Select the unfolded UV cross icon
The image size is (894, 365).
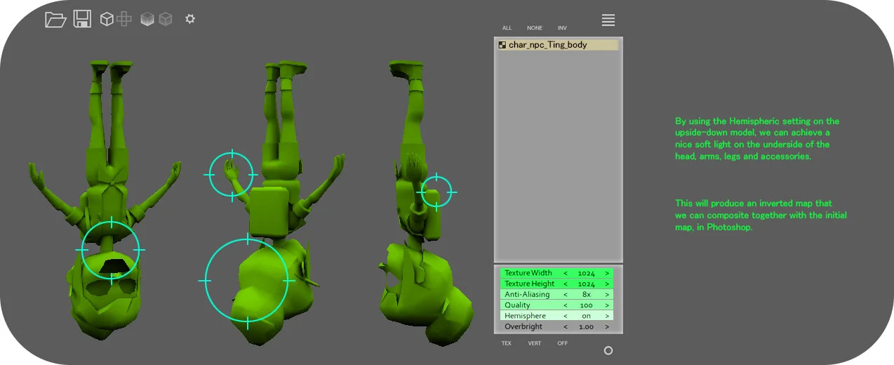[124, 19]
